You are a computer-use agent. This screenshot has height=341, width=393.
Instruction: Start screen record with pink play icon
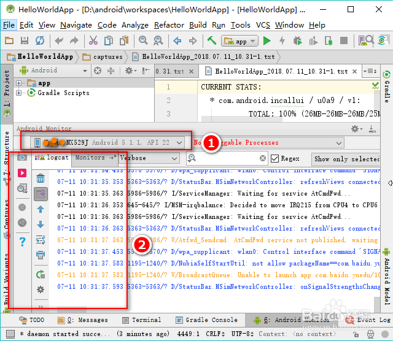tap(22, 173)
